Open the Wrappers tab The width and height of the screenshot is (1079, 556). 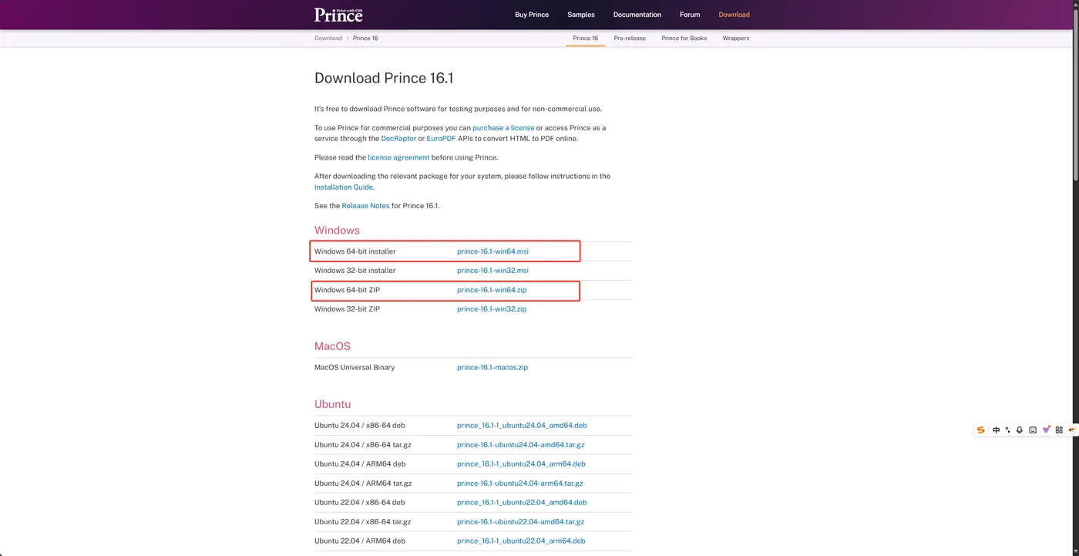(x=736, y=38)
